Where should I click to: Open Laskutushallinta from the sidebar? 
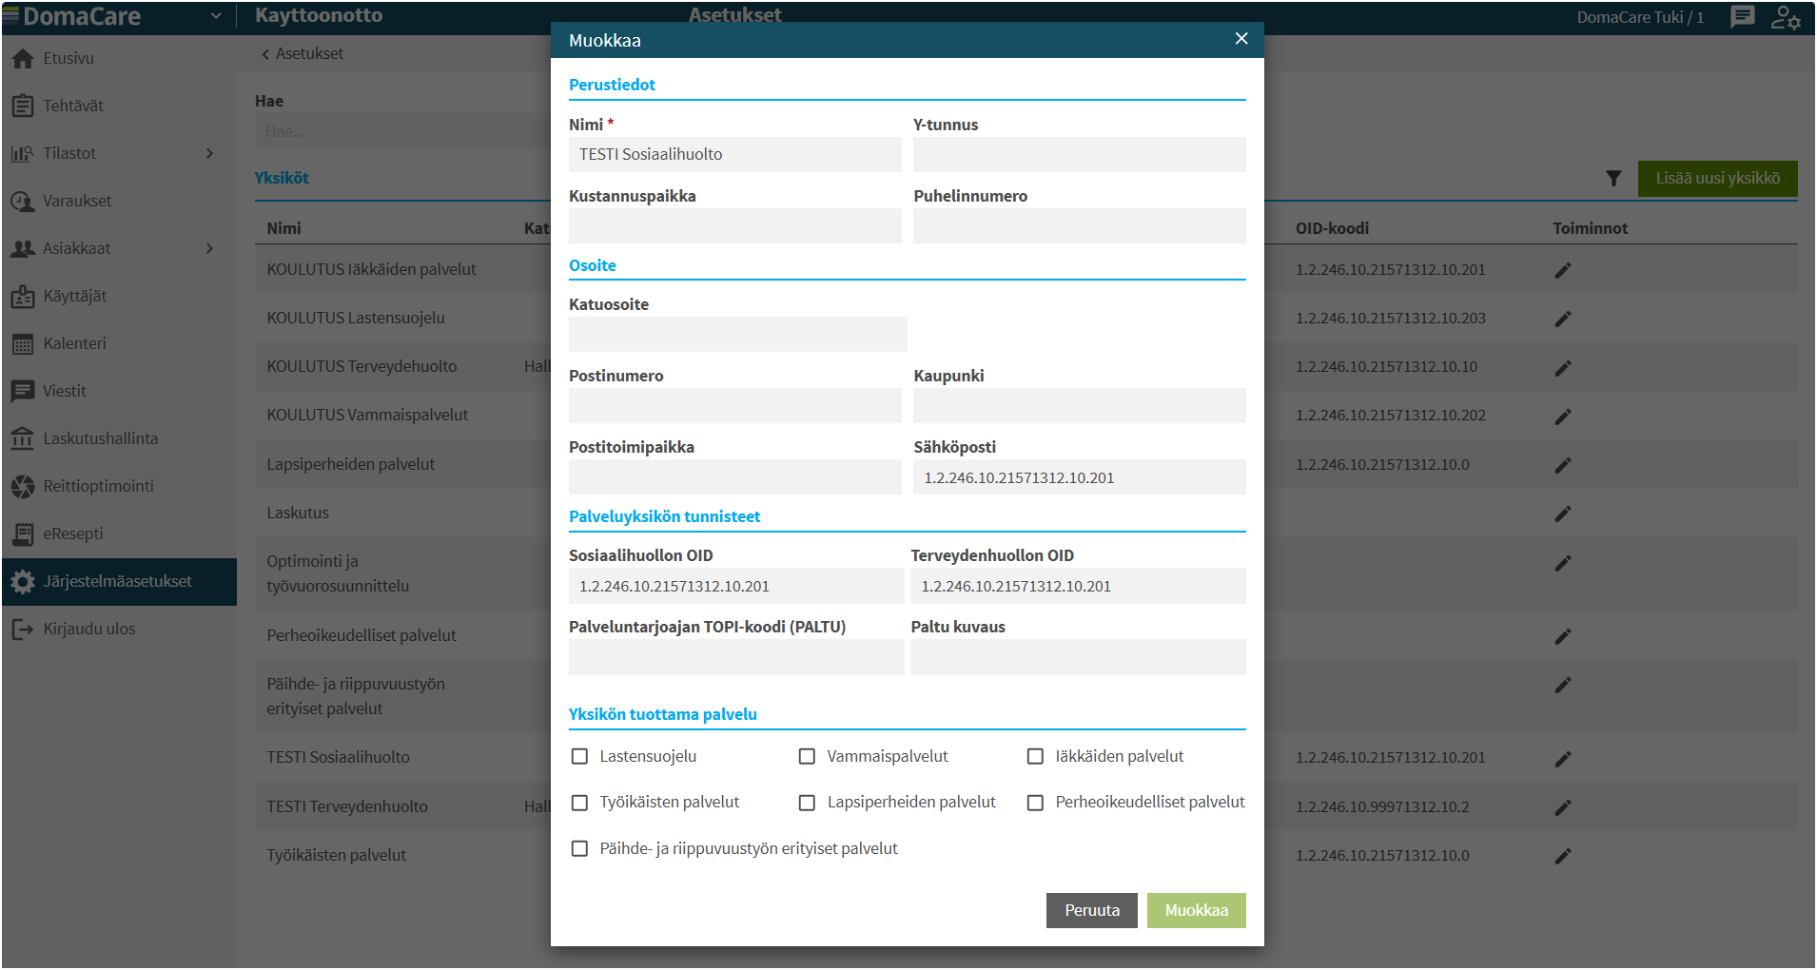100,438
